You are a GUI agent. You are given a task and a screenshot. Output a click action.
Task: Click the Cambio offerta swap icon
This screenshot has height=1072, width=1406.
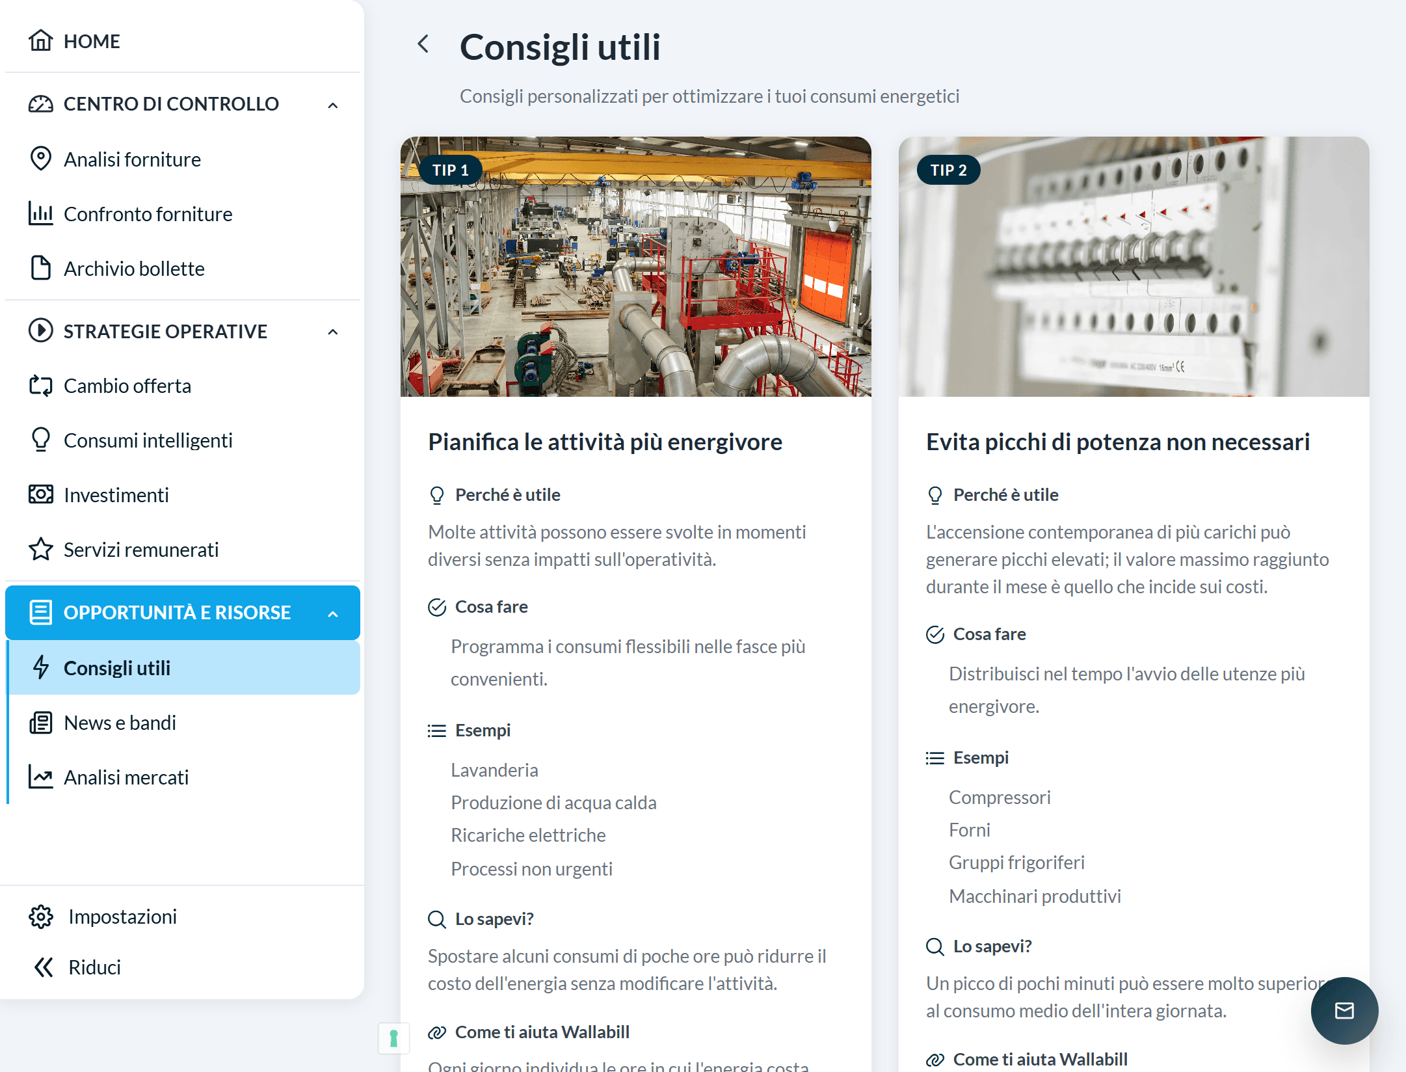41,385
